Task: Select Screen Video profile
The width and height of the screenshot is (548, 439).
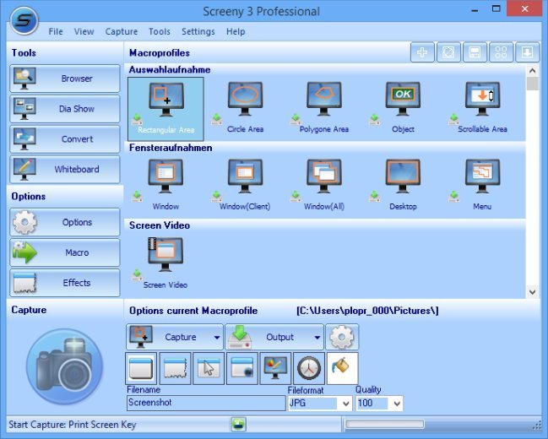Action: coord(165,264)
